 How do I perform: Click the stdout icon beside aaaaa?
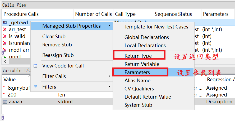(4, 102)
